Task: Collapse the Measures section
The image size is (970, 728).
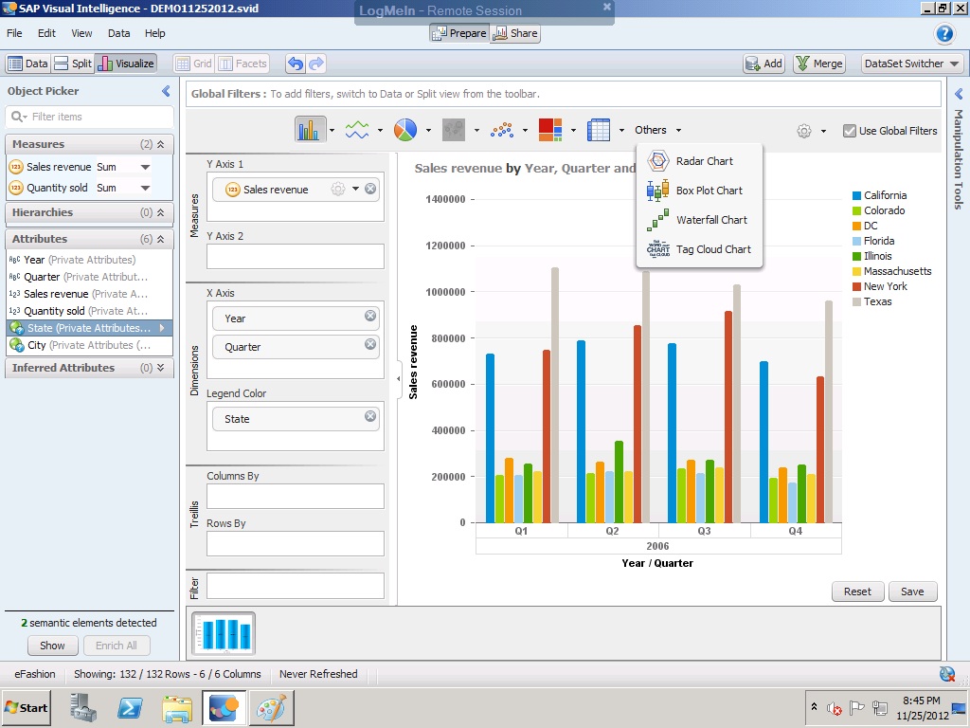Action: pyautogui.click(x=161, y=144)
